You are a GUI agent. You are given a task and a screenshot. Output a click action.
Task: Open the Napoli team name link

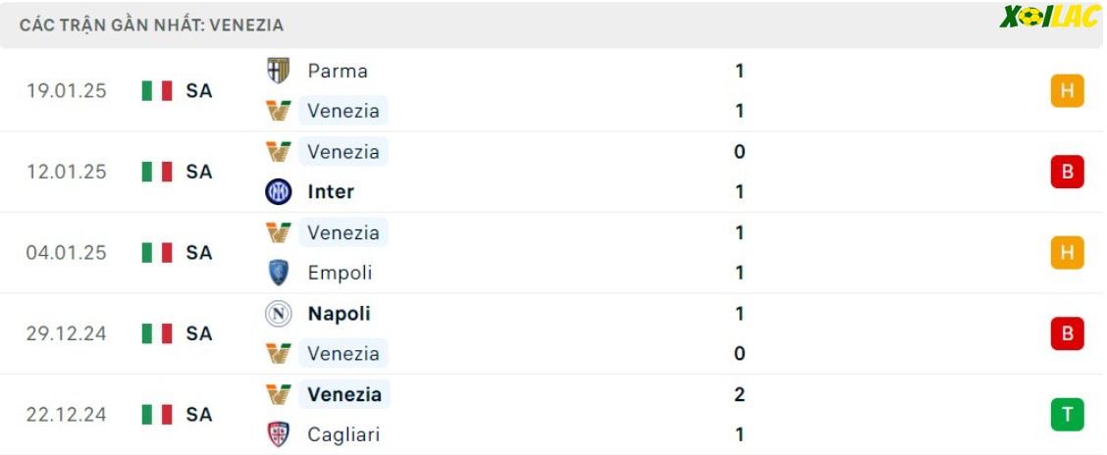[339, 313]
